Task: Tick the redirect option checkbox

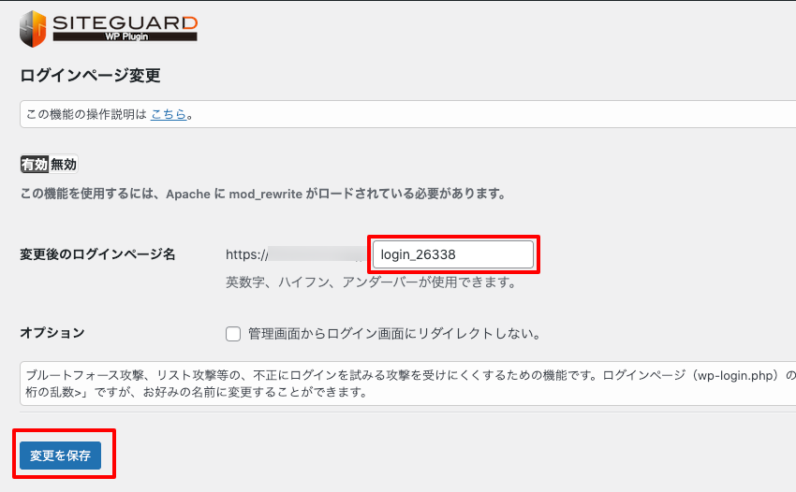Action: (x=233, y=333)
